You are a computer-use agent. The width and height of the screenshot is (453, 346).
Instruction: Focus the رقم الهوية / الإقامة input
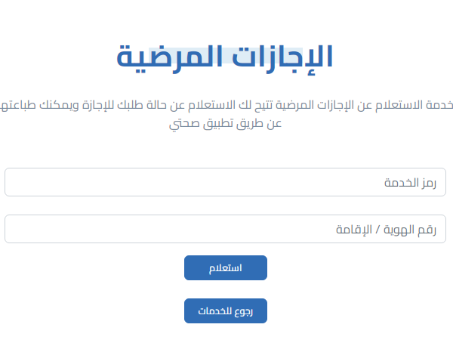pos(225,230)
